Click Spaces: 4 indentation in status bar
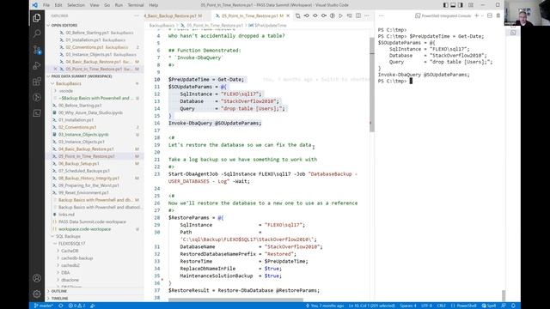 pyautogui.click(x=408, y=306)
